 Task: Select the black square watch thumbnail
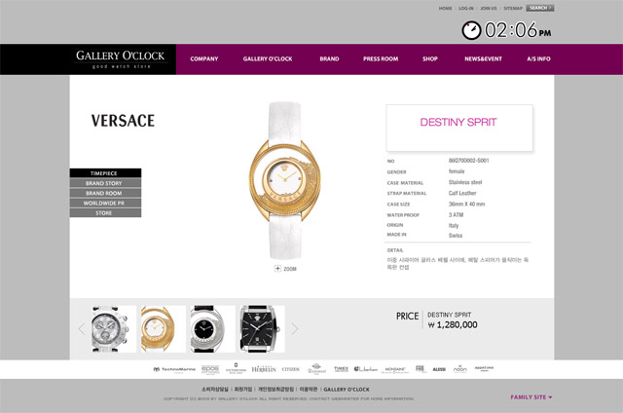(262, 328)
